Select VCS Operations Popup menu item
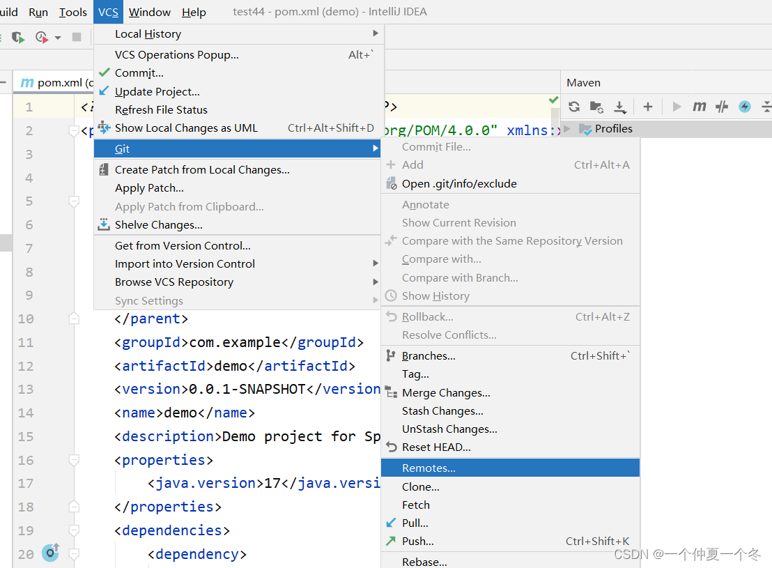 [x=239, y=54]
